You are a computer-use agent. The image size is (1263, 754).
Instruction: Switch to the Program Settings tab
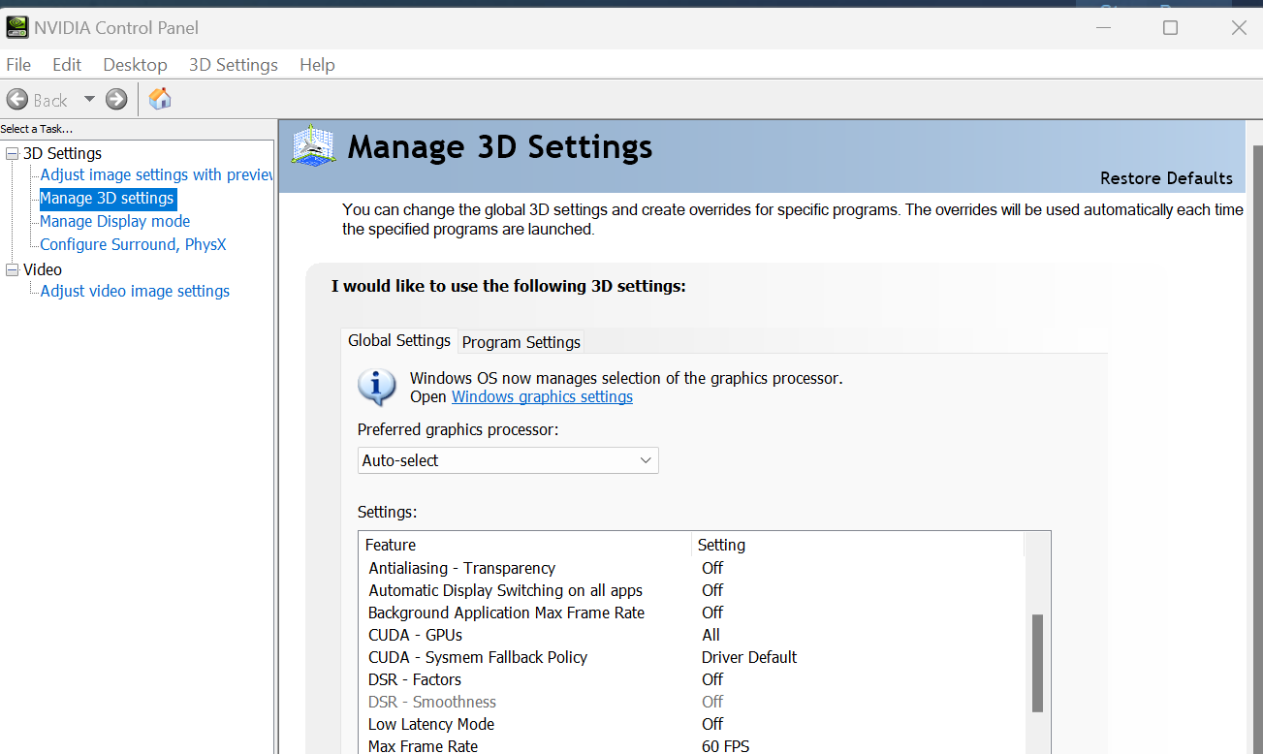coord(521,342)
